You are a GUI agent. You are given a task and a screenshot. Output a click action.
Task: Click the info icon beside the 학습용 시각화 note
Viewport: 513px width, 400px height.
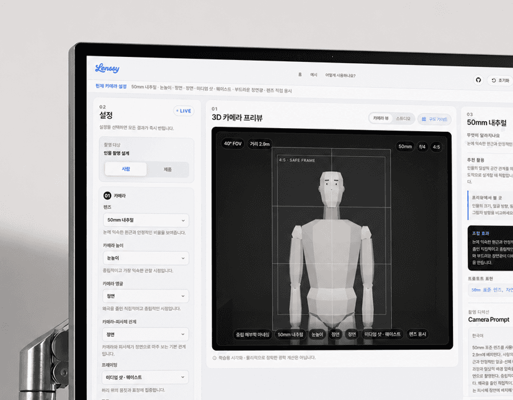tap(215, 358)
